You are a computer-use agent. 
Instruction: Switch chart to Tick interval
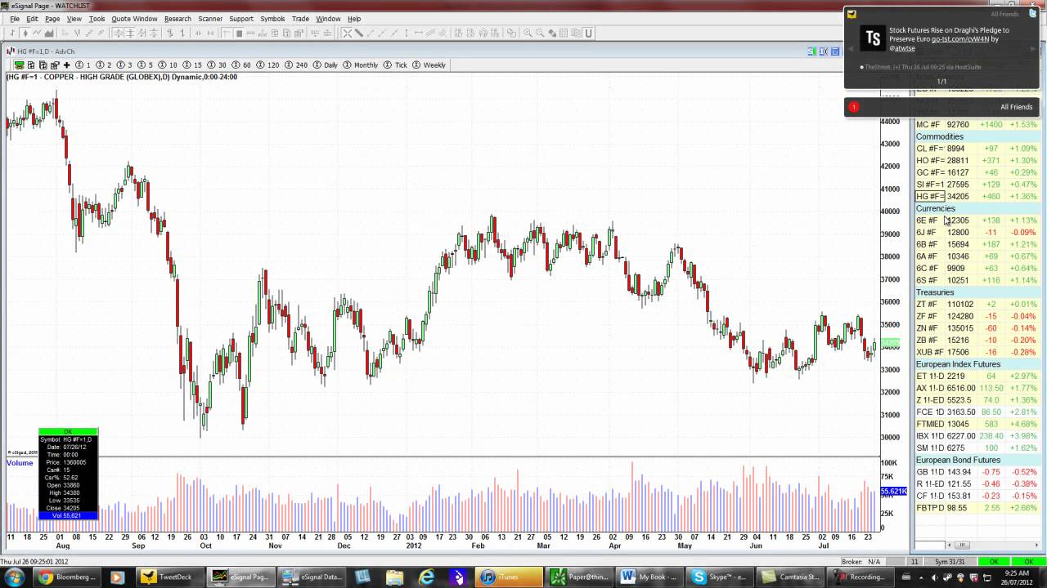pos(396,65)
